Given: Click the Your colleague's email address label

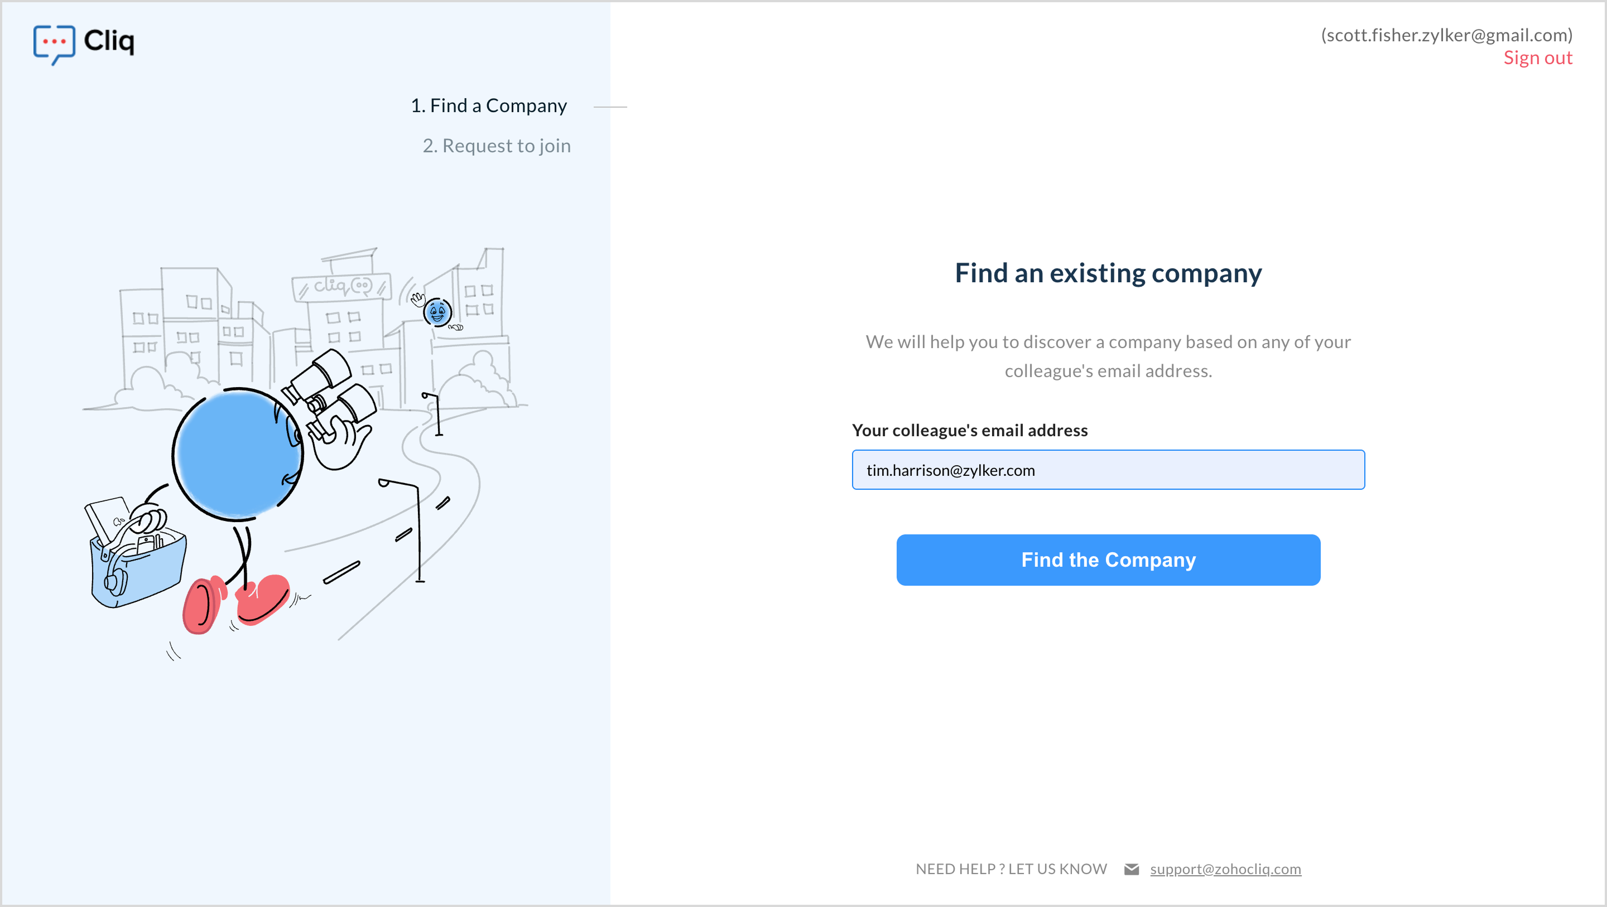Looking at the screenshot, I should [x=969, y=431].
